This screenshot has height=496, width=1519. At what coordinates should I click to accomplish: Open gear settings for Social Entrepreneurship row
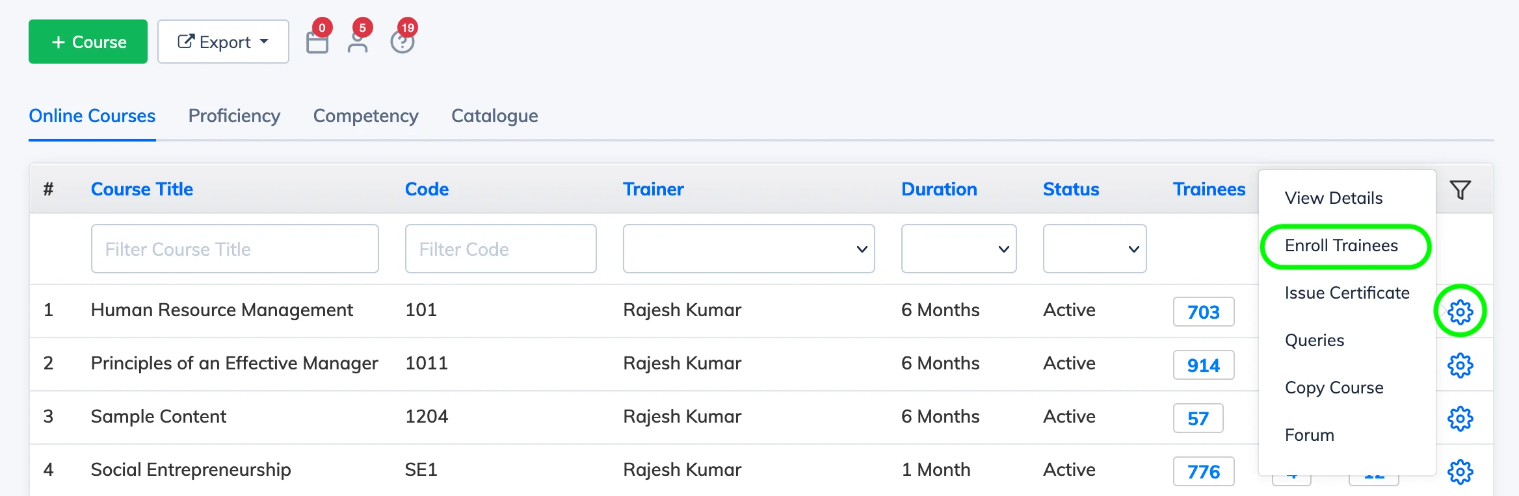click(x=1460, y=472)
